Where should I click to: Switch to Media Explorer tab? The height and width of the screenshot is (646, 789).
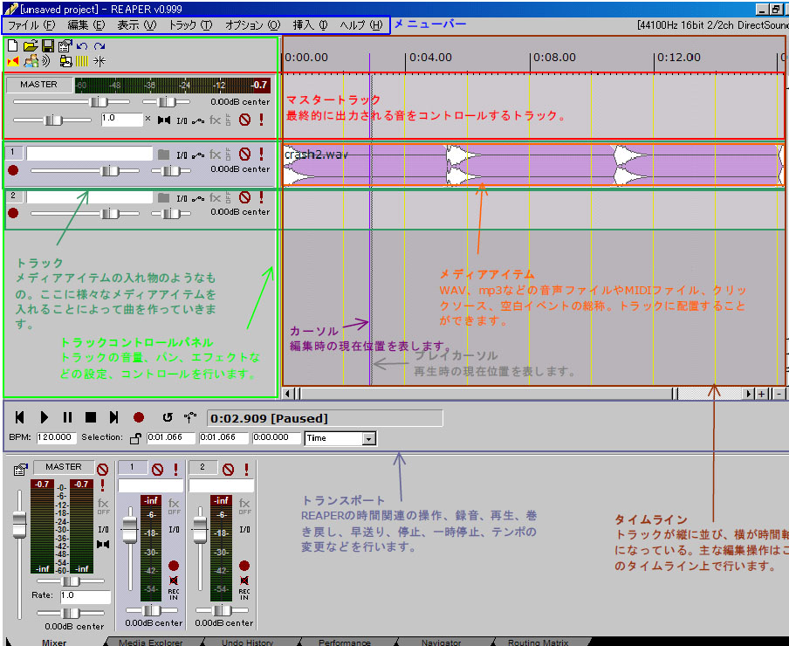[150, 642]
